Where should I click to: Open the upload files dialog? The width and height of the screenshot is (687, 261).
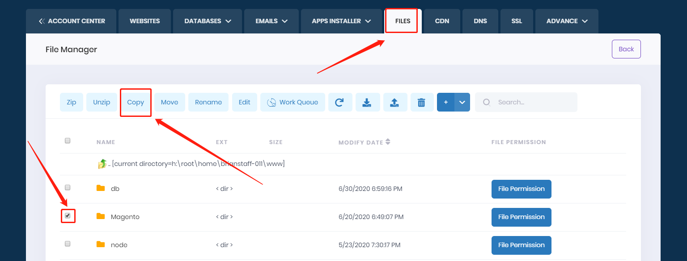click(x=395, y=102)
